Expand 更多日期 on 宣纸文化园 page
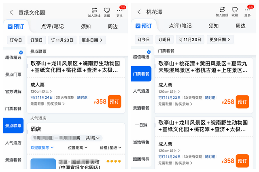Image resolution: width=259 pixels, height=172 pixels. click(92, 40)
